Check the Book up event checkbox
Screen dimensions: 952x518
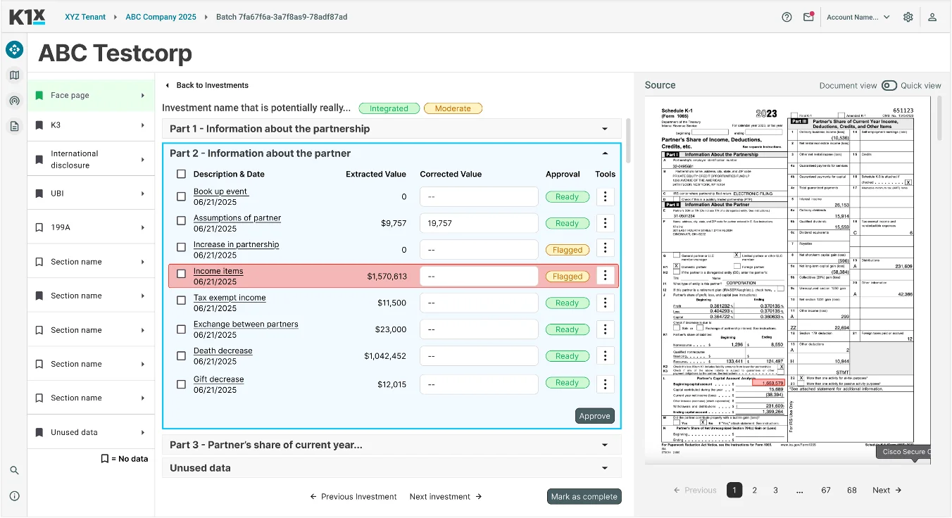point(181,197)
